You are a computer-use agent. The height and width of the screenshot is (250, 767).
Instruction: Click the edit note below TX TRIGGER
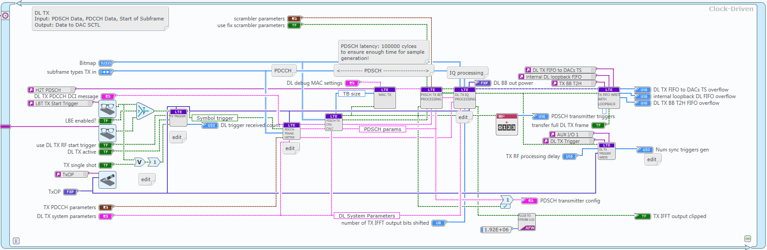pyautogui.click(x=177, y=137)
